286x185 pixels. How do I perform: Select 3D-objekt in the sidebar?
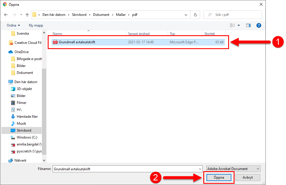[x=24, y=89]
